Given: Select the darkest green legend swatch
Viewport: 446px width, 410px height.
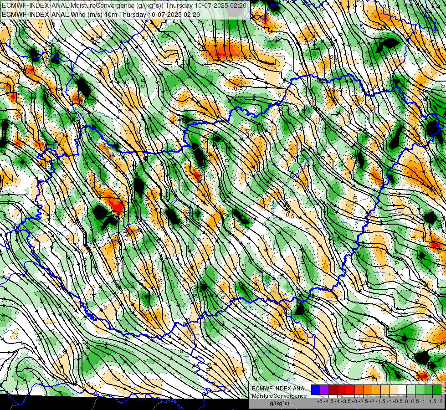Looking at the screenshot, I should pyautogui.click(x=437, y=389).
